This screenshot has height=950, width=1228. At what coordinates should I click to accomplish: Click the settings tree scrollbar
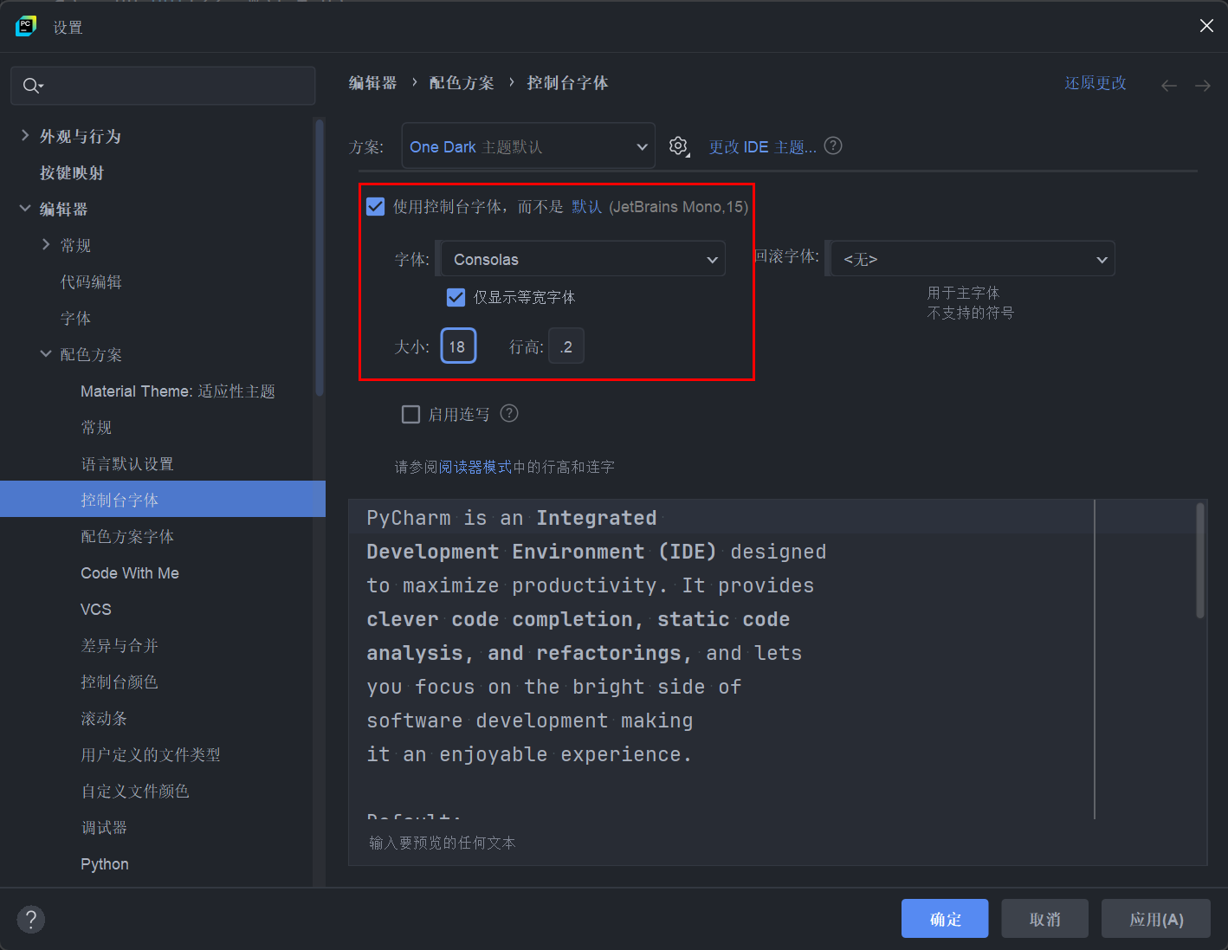[x=320, y=257]
